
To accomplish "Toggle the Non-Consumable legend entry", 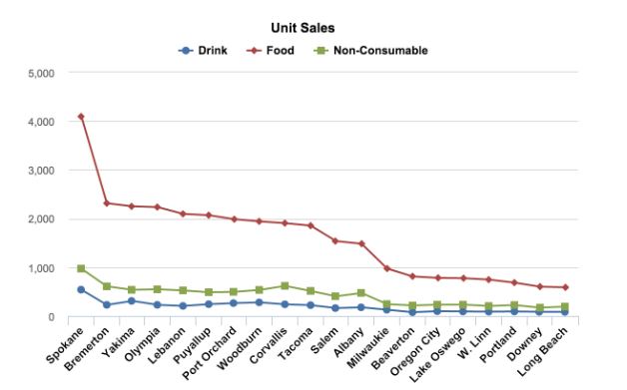I will click(370, 51).
